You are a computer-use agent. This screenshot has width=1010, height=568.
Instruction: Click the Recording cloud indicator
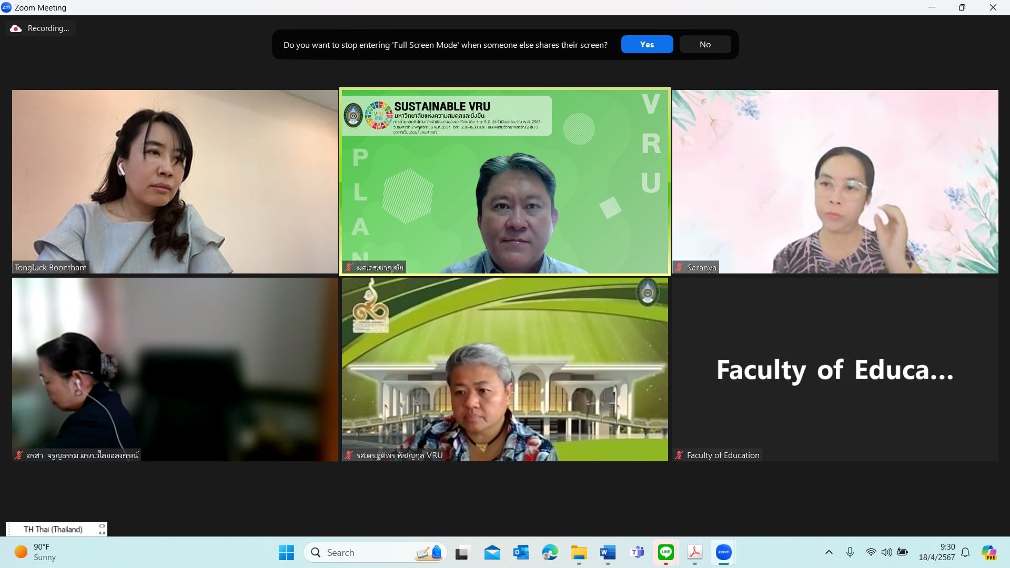(16, 28)
